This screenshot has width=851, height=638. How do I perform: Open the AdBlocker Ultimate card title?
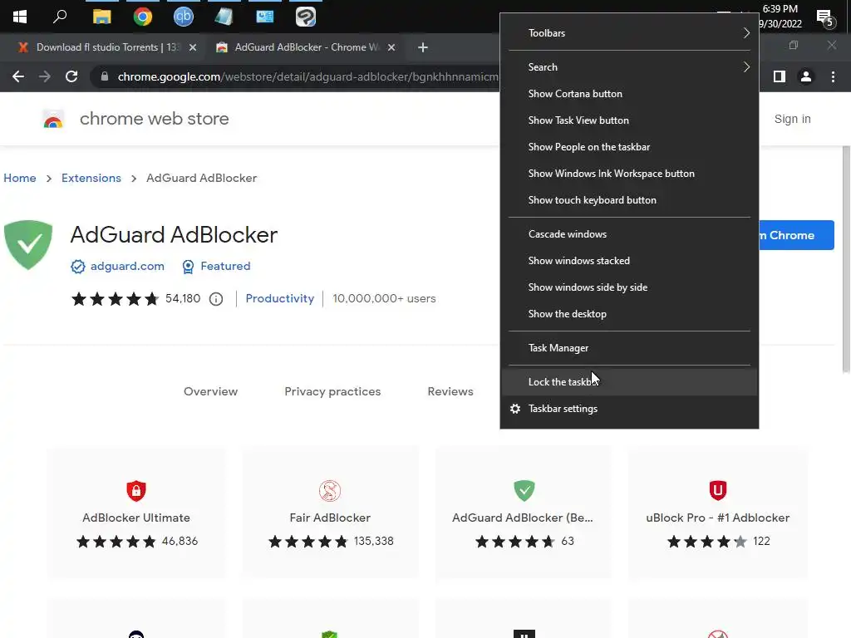pos(136,518)
